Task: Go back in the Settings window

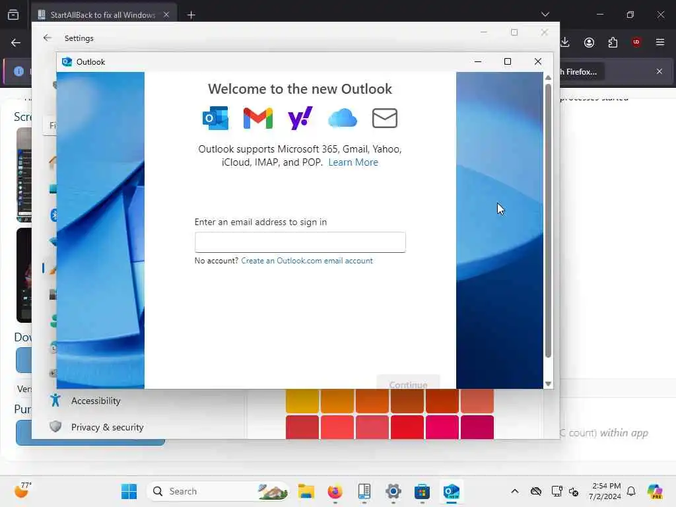Action: point(48,38)
